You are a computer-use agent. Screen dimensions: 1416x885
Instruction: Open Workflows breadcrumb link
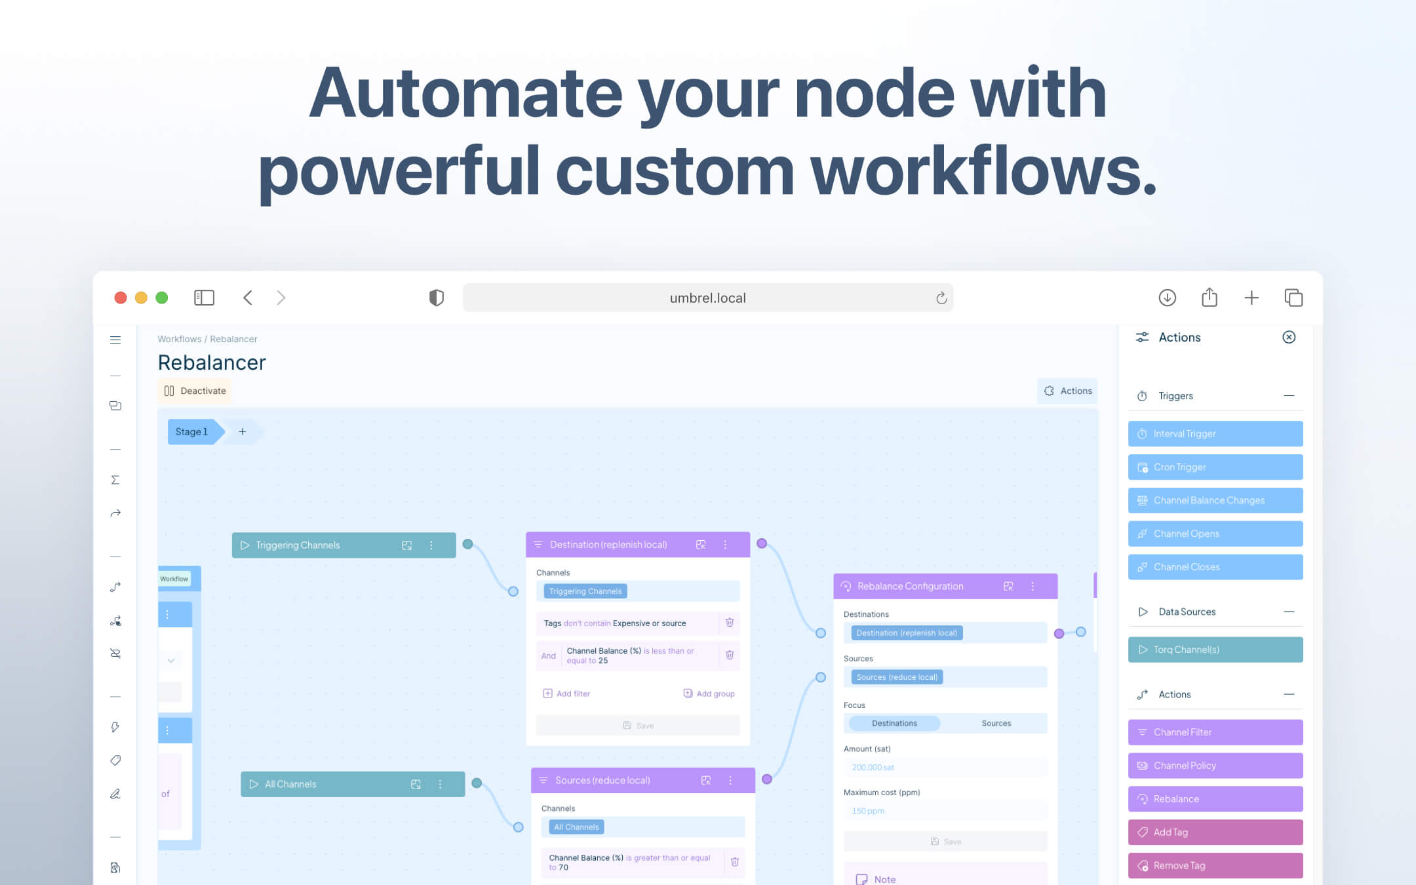point(179,339)
